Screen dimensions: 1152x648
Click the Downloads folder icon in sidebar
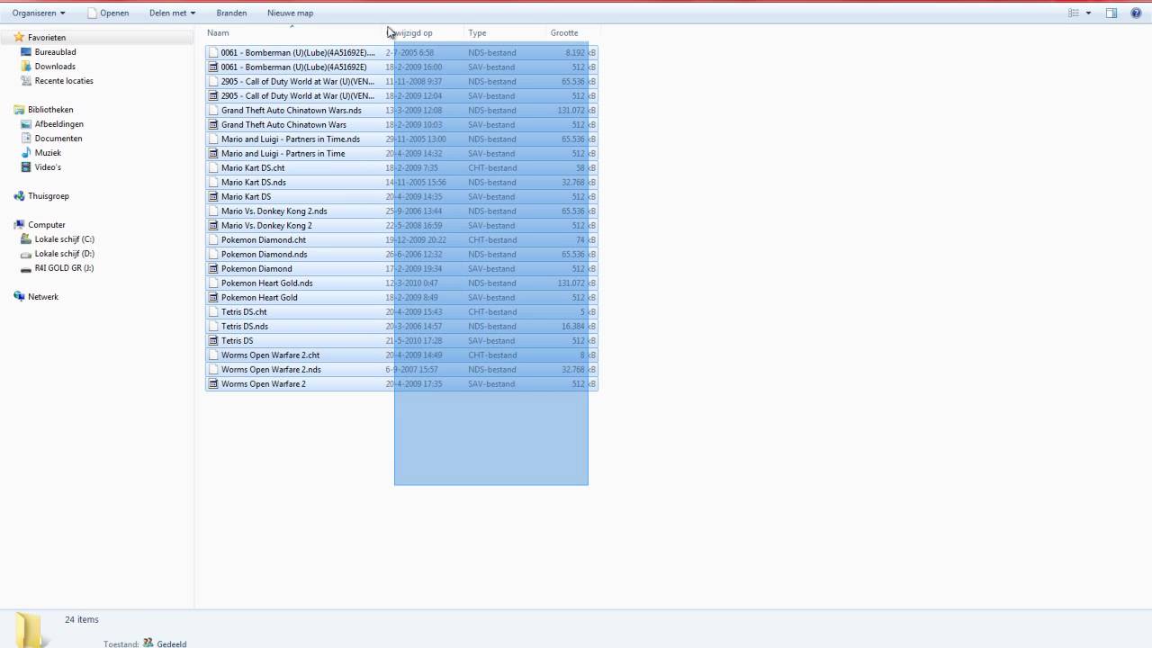26,67
